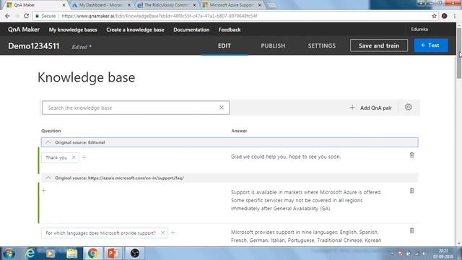Open the Test panel

click(431, 45)
